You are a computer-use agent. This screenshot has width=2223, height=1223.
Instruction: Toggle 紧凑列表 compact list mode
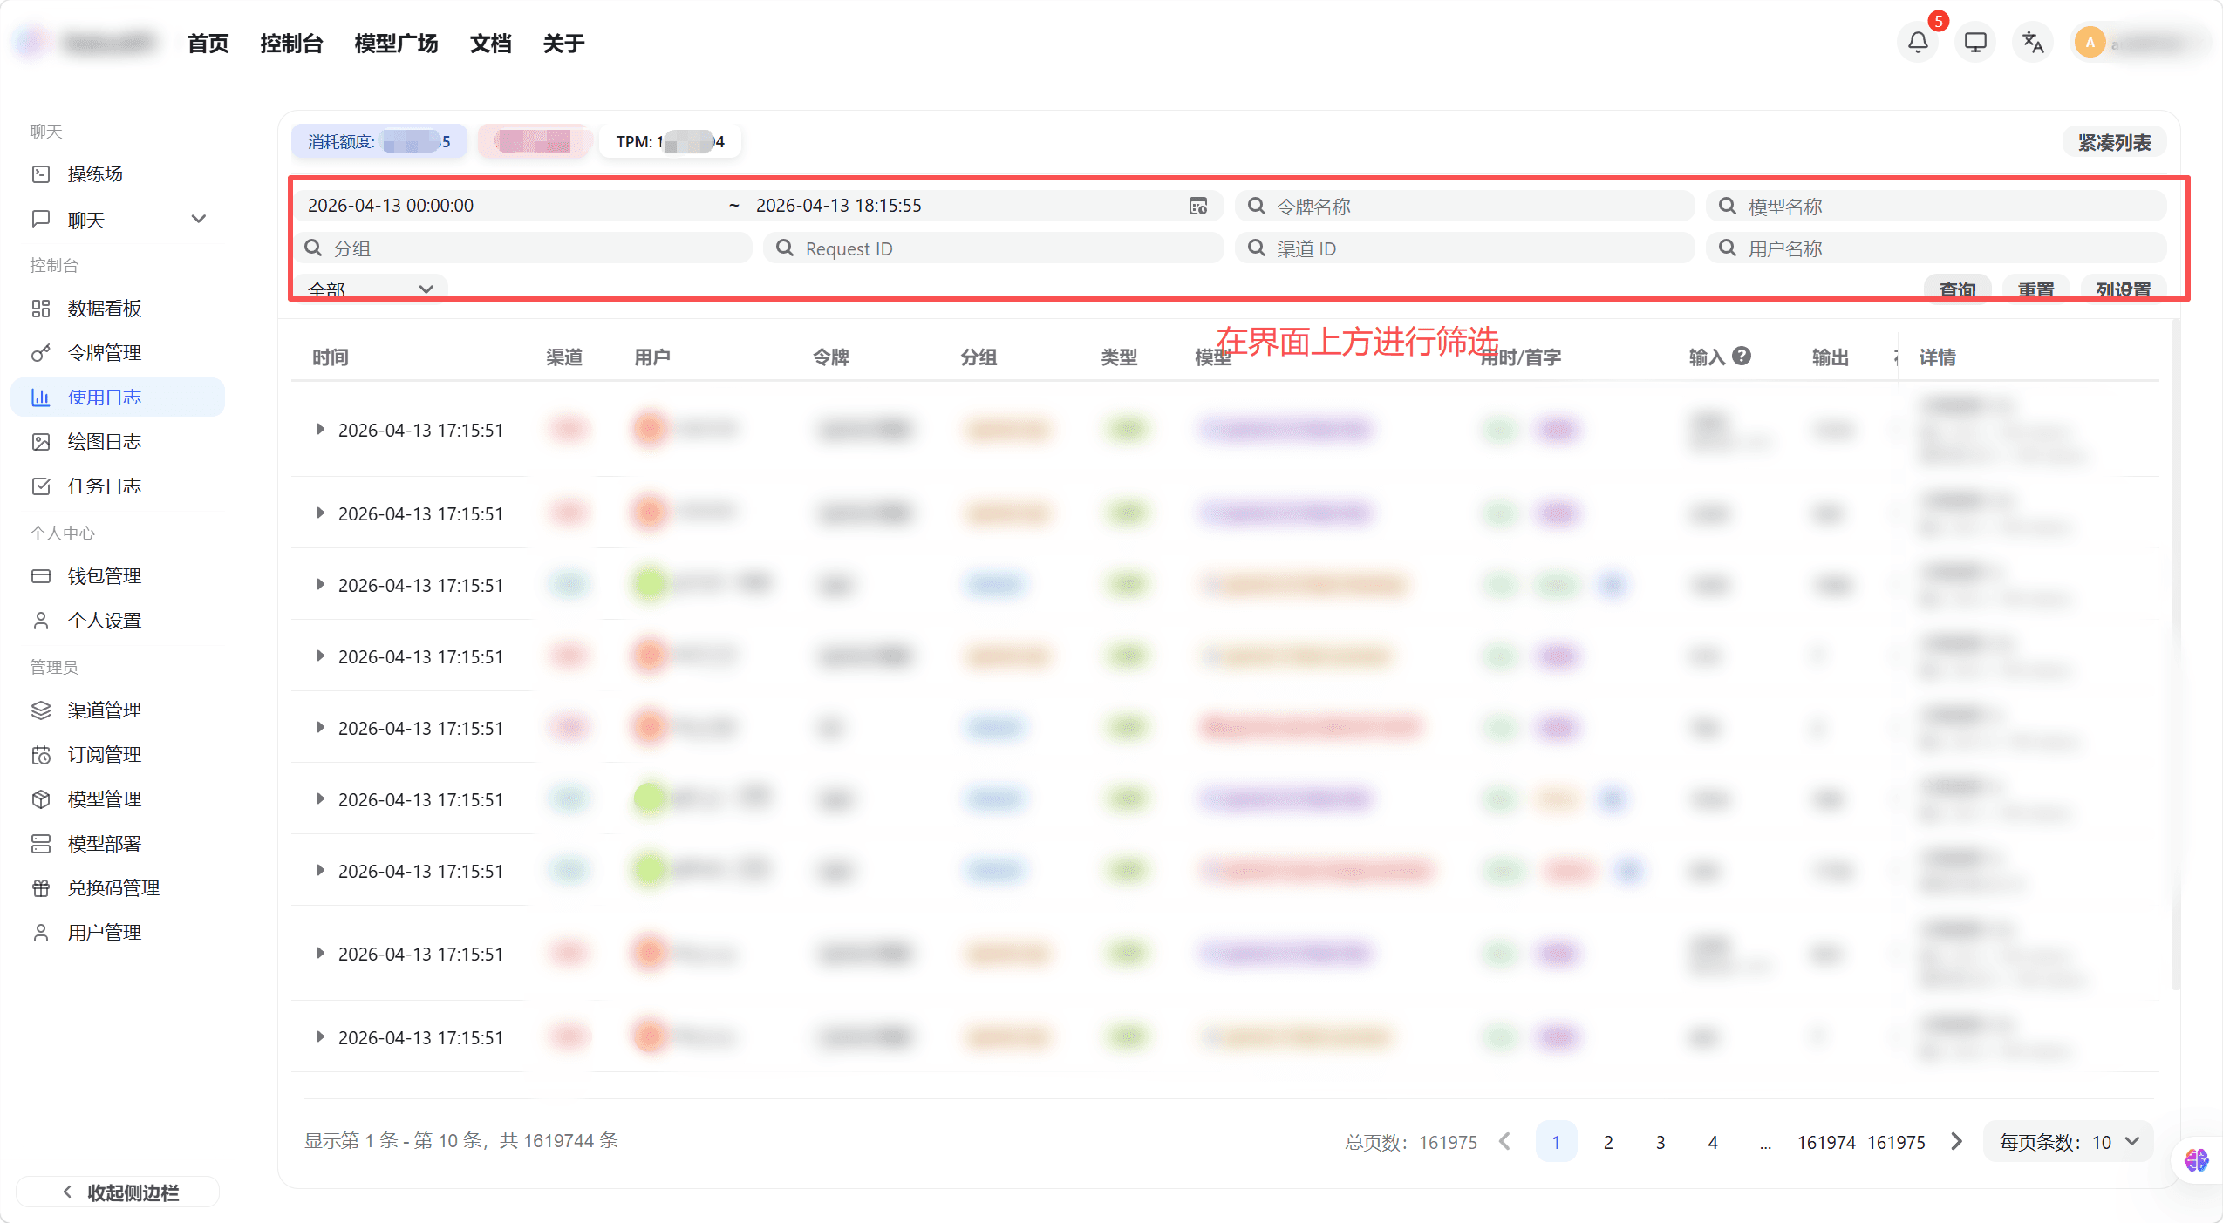(2114, 142)
